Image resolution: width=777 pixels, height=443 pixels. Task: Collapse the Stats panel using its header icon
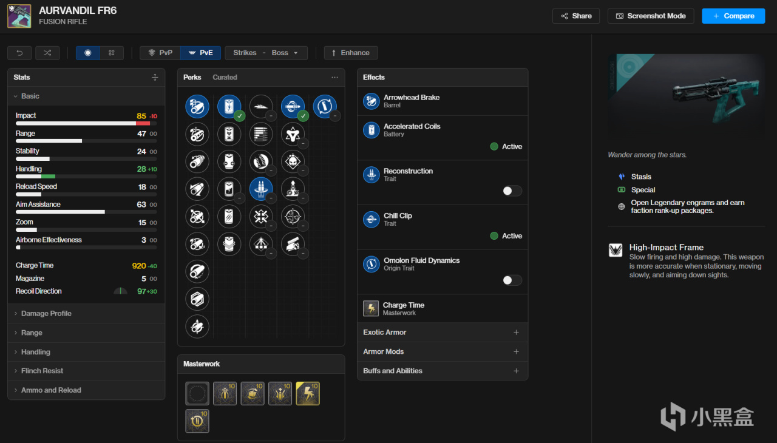(x=155, y=77)
